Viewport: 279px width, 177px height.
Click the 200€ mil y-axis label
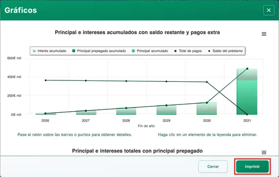pyautogui.click(x=14, y=96)
